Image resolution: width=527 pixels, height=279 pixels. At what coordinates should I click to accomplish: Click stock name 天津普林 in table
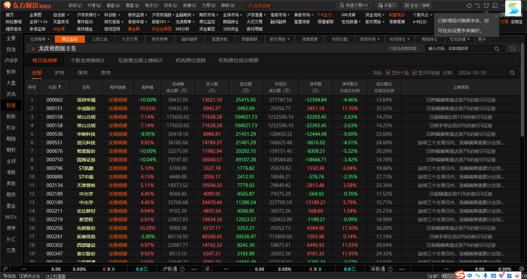click(86, 185)
